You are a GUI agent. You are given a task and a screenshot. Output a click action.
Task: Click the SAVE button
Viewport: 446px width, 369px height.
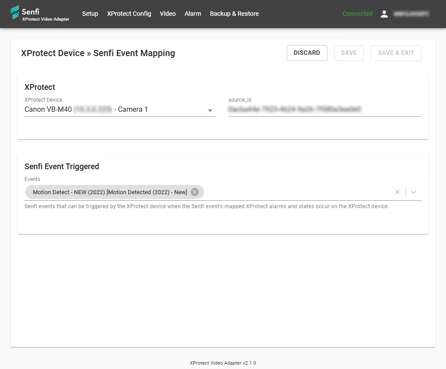click(349, 53)
